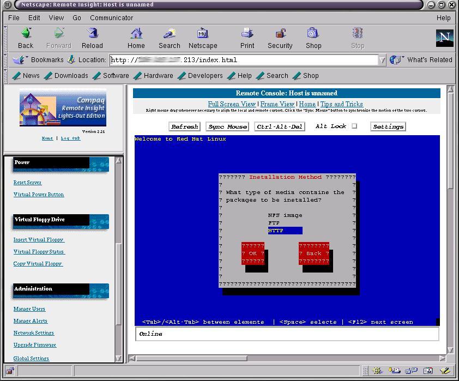
Task: Open the Communicator menu
Action: tap(111, 17)
